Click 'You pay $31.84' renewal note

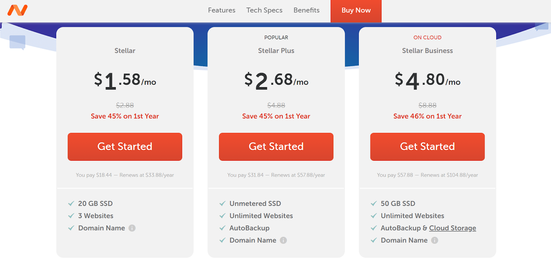(x=276, y=175)
